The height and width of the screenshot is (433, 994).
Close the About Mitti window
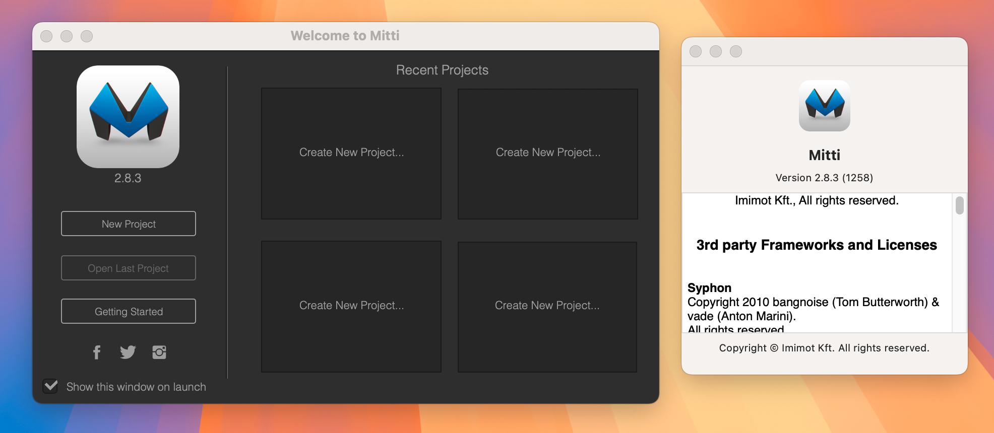[x=696, y=51]
